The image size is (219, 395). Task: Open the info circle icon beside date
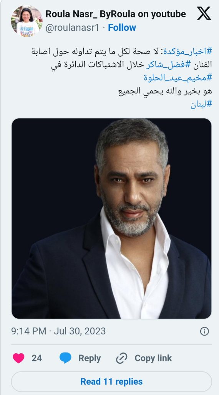tap(204, 331)
